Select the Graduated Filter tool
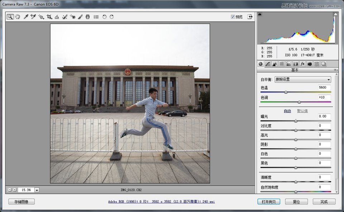This screenshot has width=344, height=212. pos(88,17)
